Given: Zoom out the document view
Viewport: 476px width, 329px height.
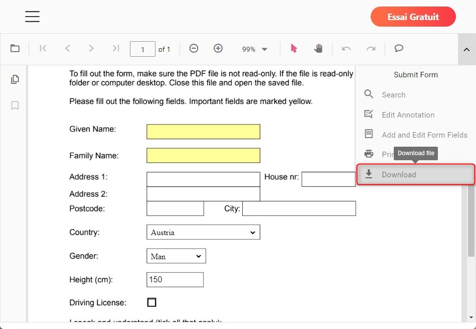Looking at the screenshot, I should pyautogui.click(x=194, y=48).
